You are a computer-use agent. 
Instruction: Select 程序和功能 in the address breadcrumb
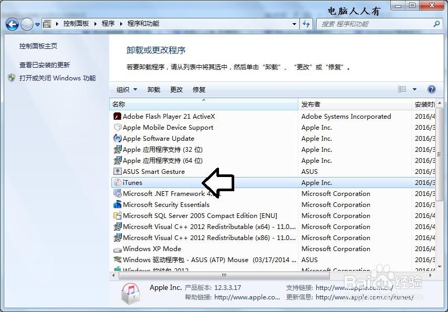[143, 24]
